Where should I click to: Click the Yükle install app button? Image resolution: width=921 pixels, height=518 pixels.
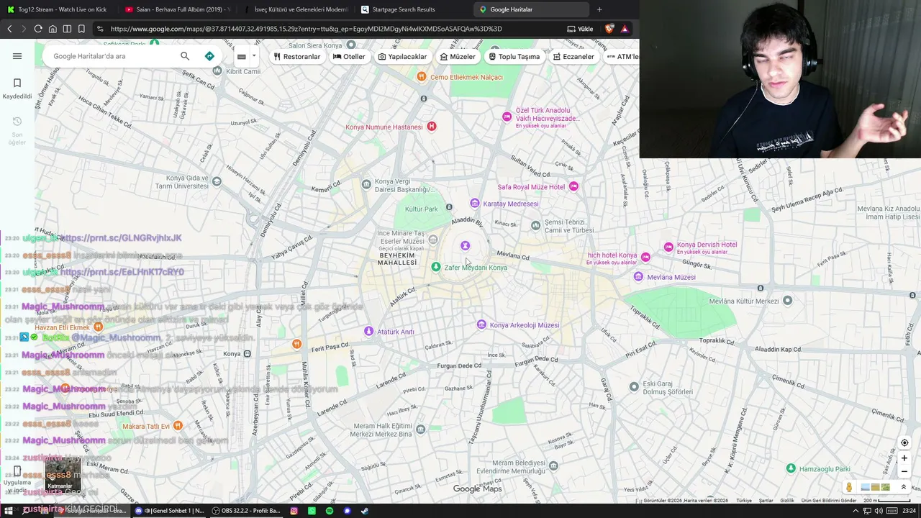[580, 29]
